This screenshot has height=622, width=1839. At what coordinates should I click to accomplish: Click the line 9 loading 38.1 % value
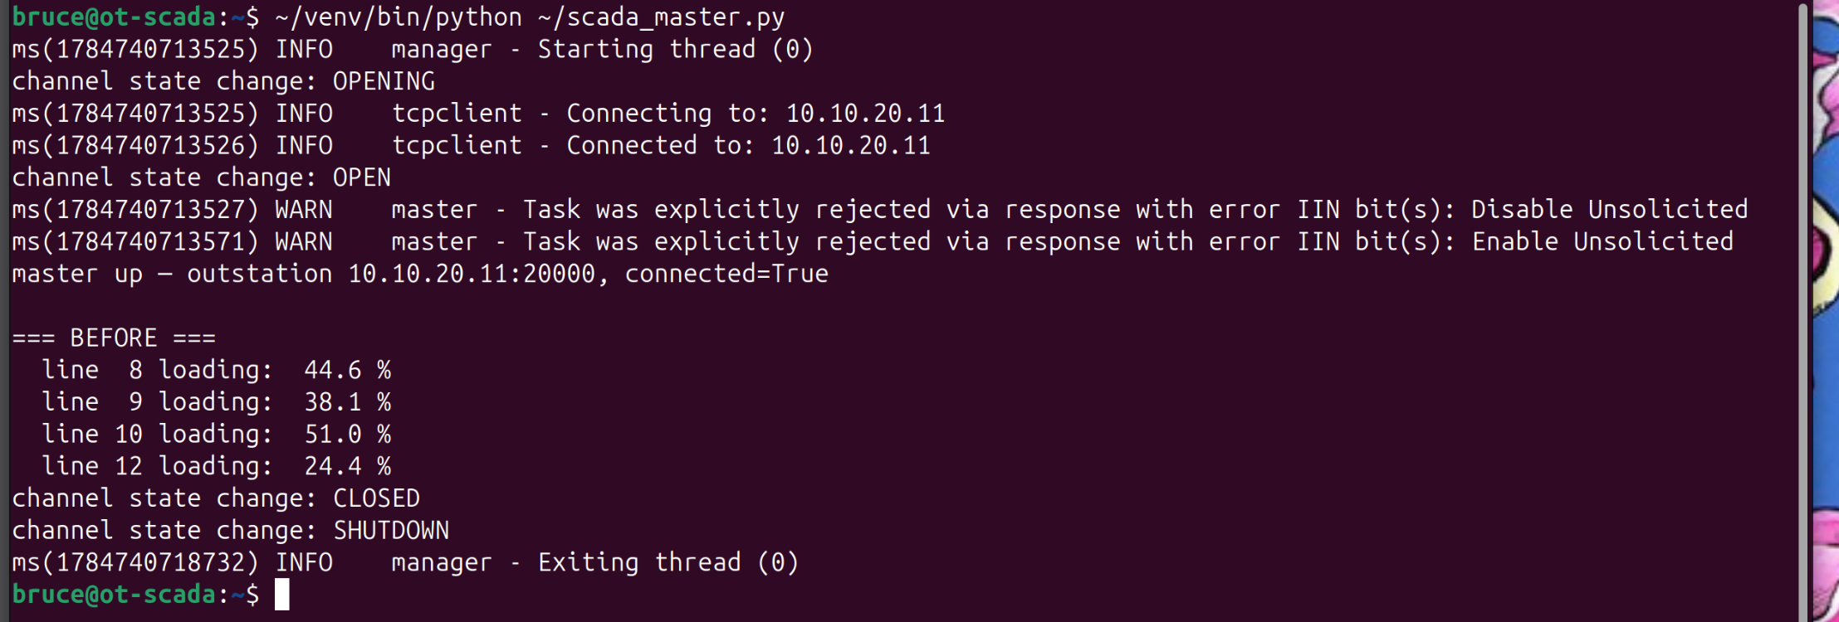point(347,402)
